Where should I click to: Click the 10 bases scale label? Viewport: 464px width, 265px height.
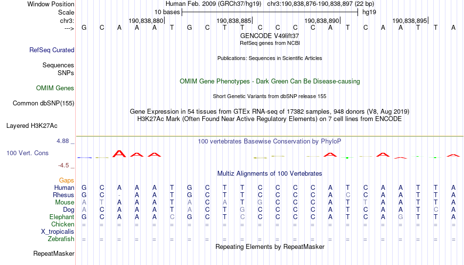(x=167, y=12)
